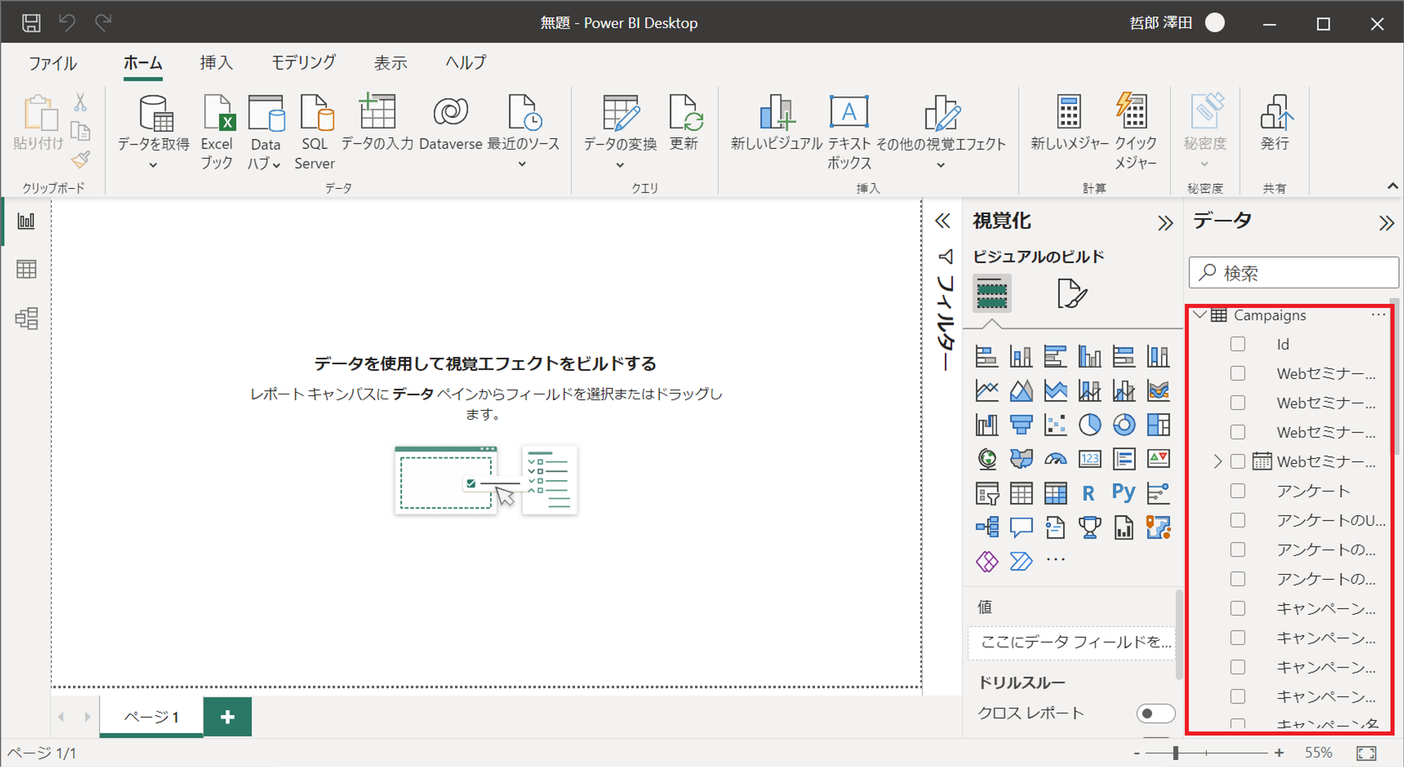Insert a テキスト ボックス
The width and height of the screenshot is (1404, 767).
[x=849, y=112]
